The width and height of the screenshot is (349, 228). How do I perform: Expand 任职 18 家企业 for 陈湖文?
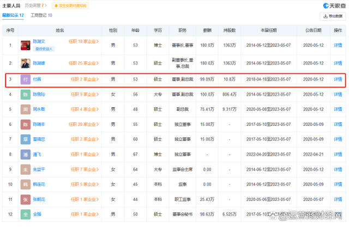click(83, 41)
